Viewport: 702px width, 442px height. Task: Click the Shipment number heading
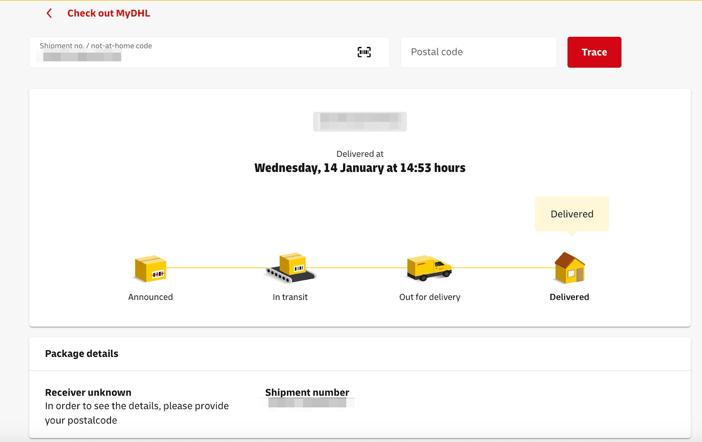307,392
